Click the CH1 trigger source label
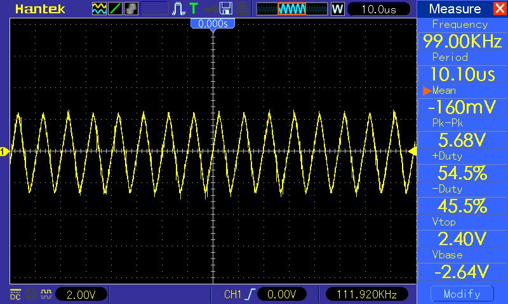 pyautogui.click(x=232, y=294)
